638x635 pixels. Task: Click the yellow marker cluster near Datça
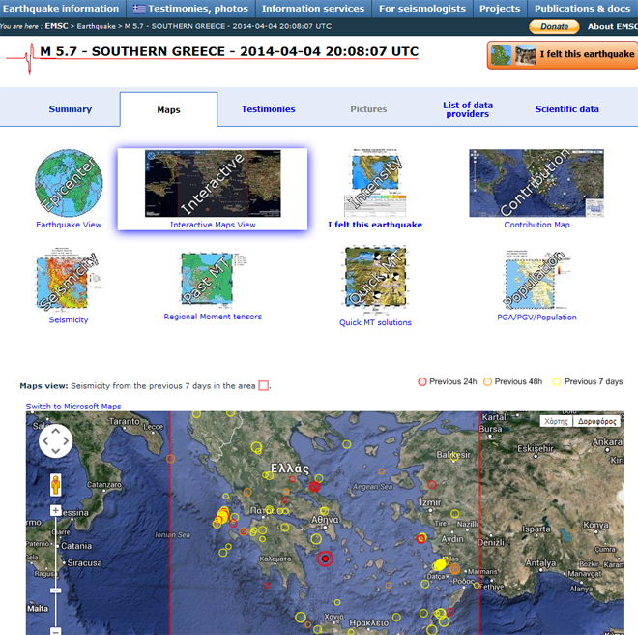(x=440, y=565)
